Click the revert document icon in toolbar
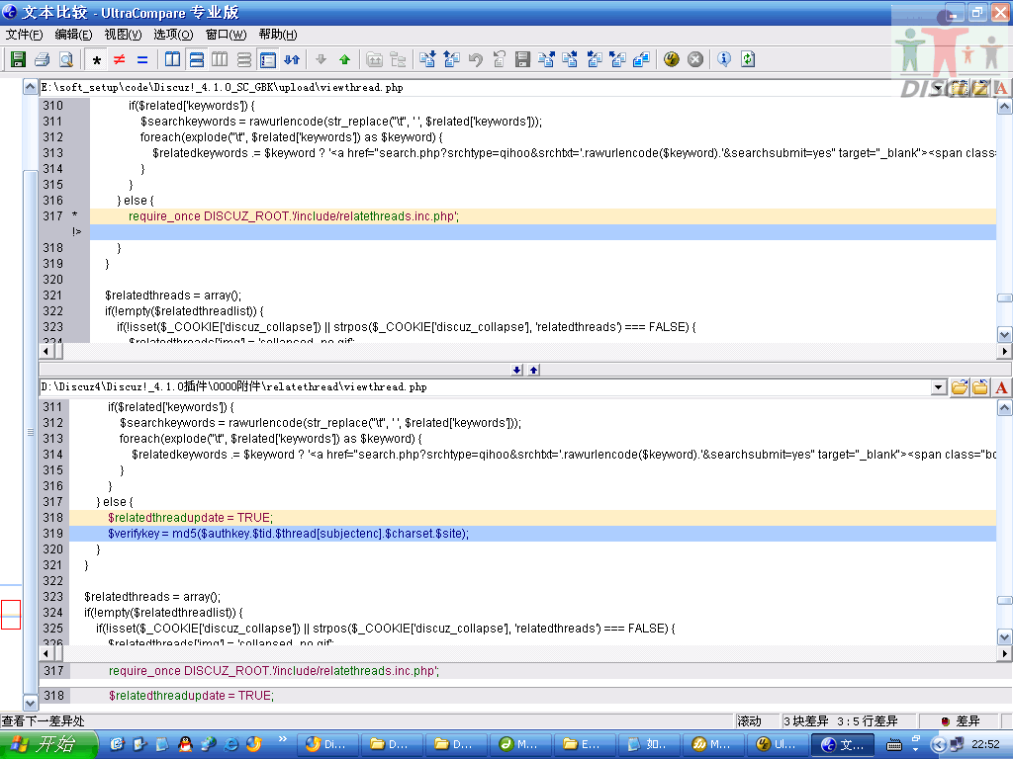 499,60
